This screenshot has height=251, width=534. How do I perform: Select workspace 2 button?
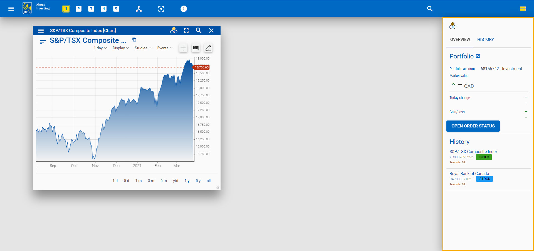point(78,9)
